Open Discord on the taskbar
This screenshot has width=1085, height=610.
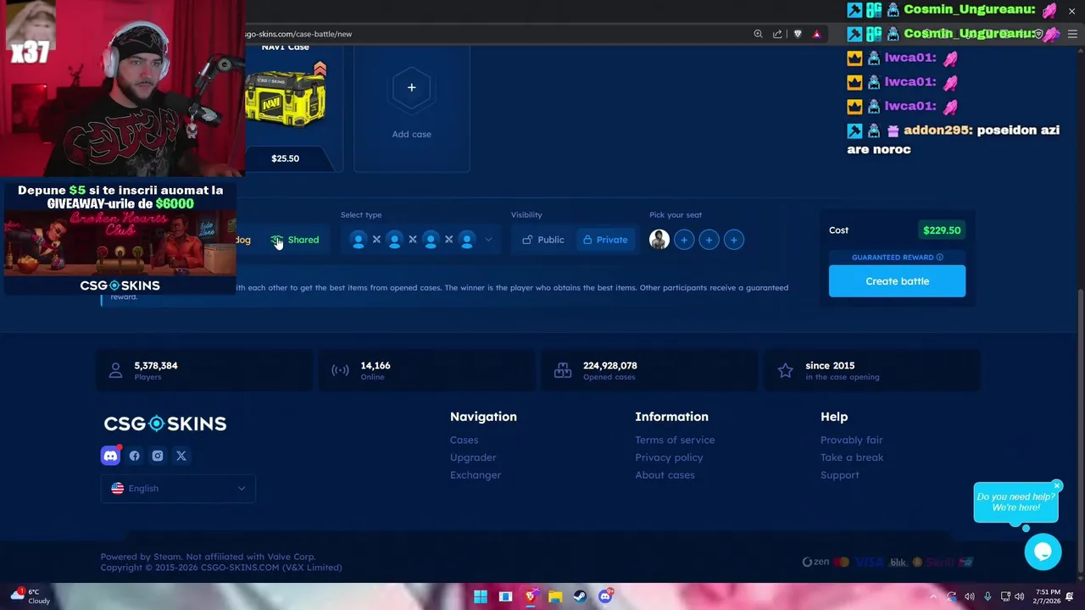tap(605, 596)
